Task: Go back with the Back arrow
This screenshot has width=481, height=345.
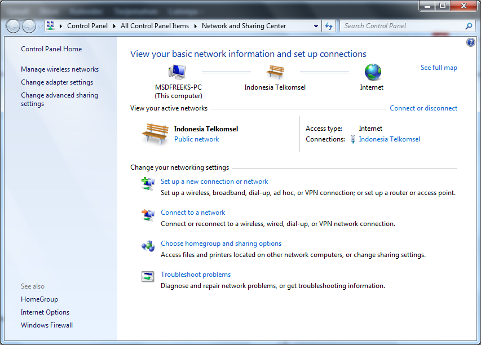Action: coord(13,26)
